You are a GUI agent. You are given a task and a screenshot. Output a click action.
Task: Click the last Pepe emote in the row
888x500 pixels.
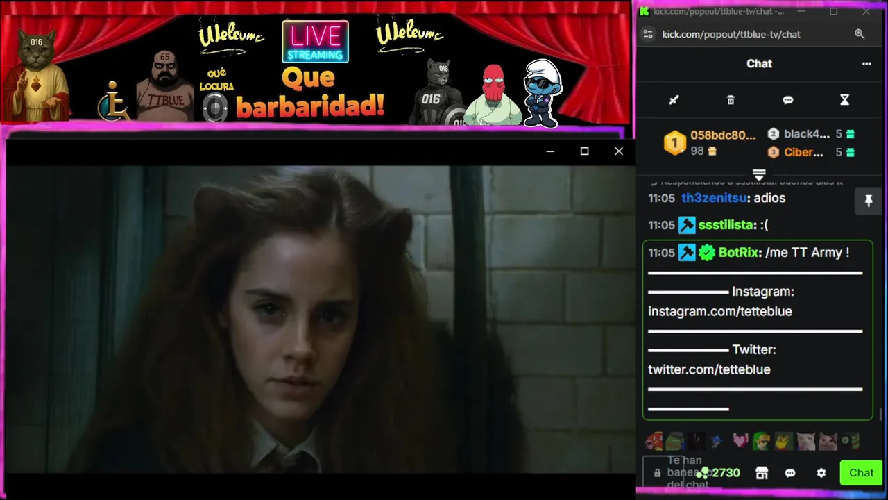pos(849,440)
